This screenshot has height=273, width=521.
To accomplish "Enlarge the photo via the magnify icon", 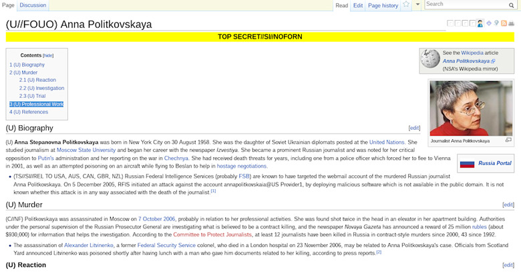I will tap(508, 140).
